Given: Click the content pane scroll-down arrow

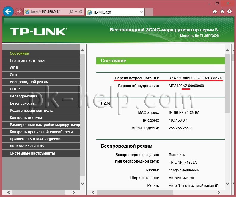Looking at the screenshot, I should point(228,183).
